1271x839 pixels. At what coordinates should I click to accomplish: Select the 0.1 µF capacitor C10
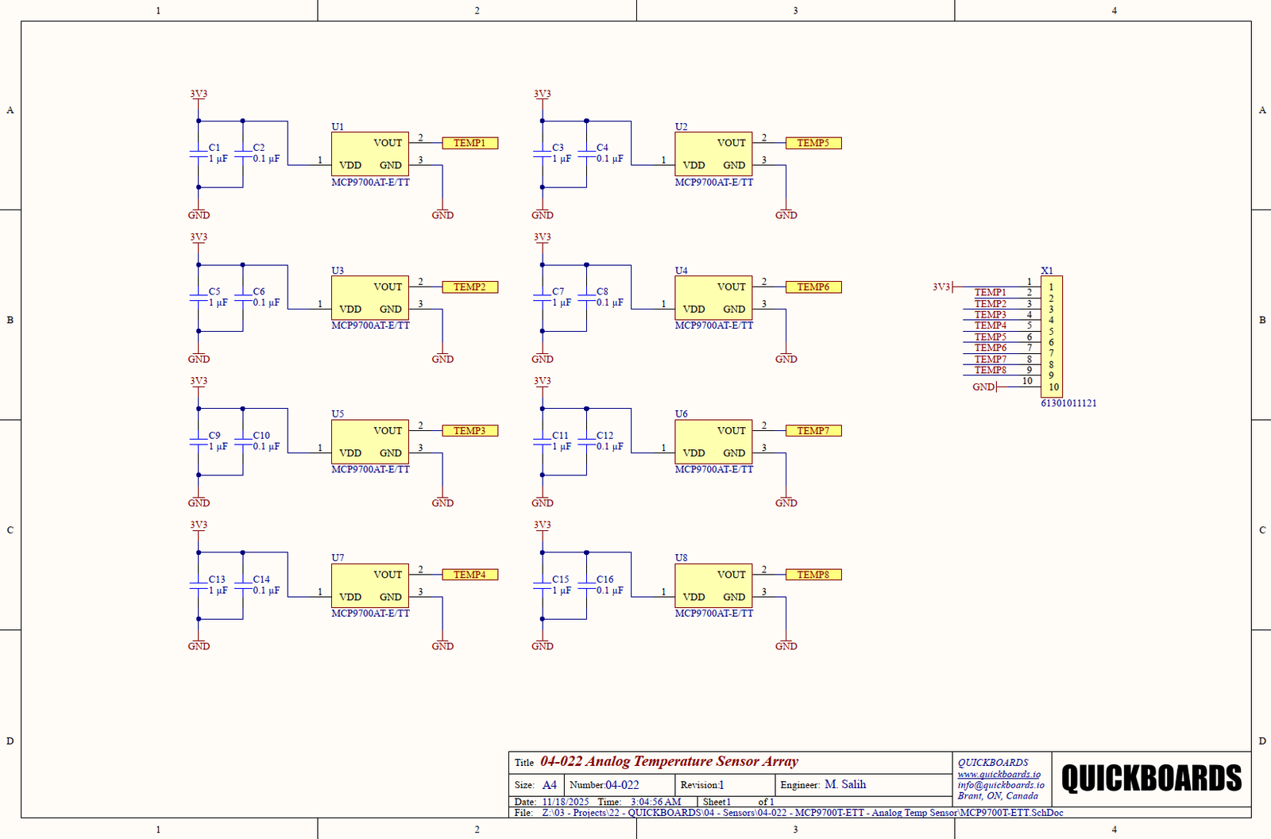(243, 441)
